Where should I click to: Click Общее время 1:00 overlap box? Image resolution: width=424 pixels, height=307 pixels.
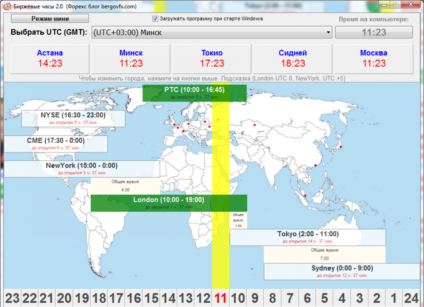point(238,220)
